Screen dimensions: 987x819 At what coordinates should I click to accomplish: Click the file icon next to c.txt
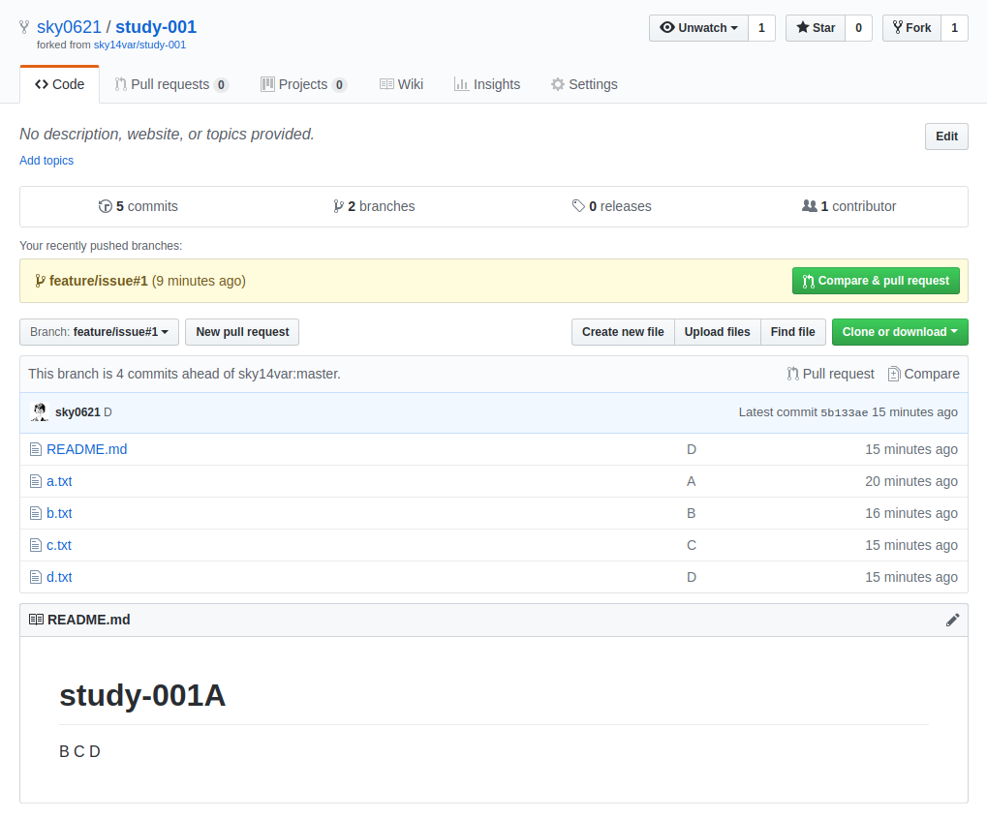pyautogui.click(x=36, y=545)
